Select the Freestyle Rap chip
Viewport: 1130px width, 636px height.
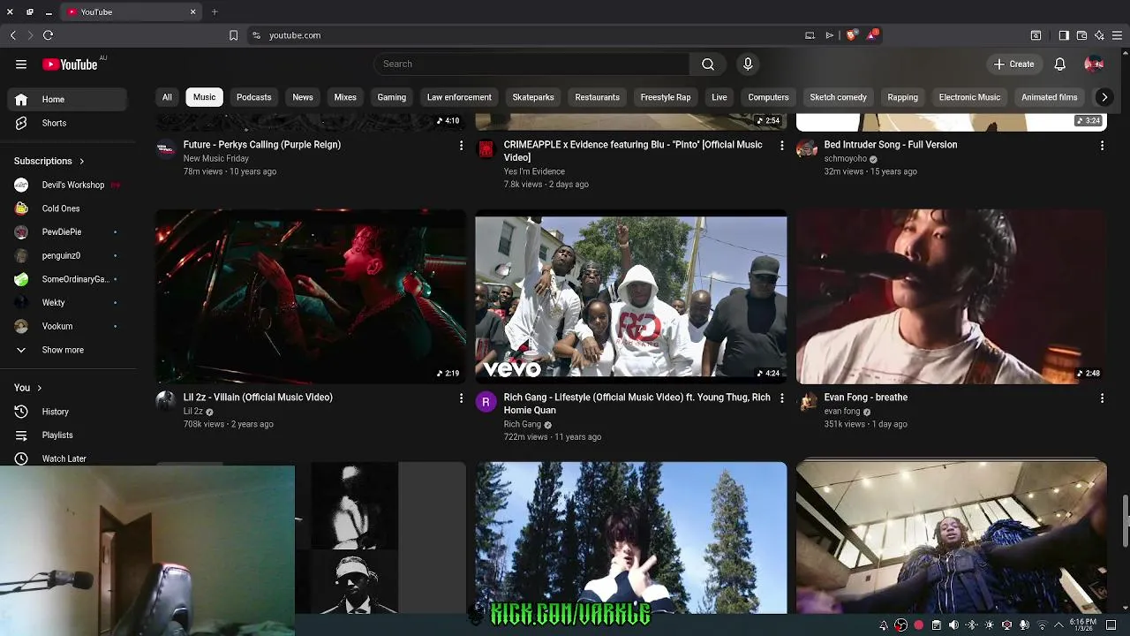(666, 97)
